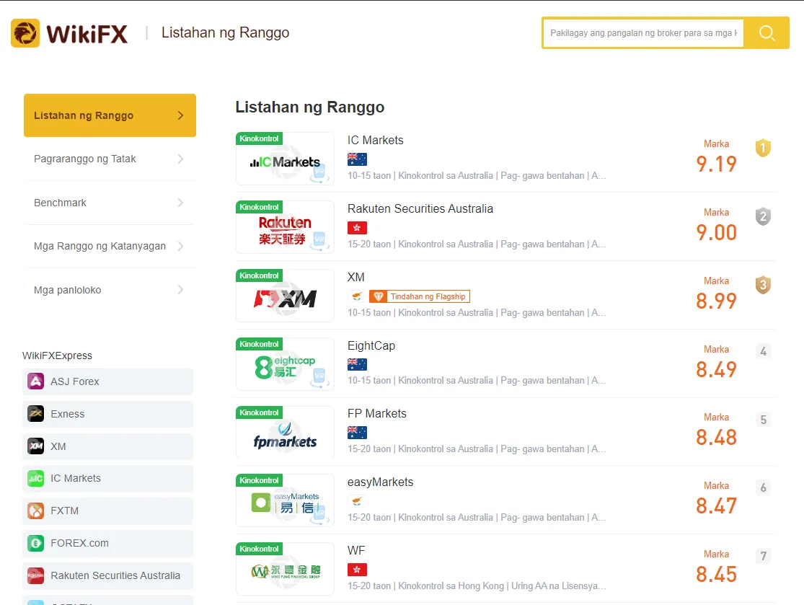This screenshot has width=804, height=605.
Task: Click the search magnifier button
Action: point(767,33)
